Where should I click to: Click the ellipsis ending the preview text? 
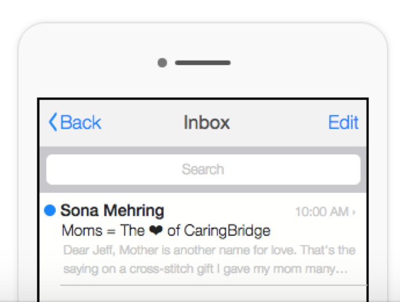(x=343, y=270)
